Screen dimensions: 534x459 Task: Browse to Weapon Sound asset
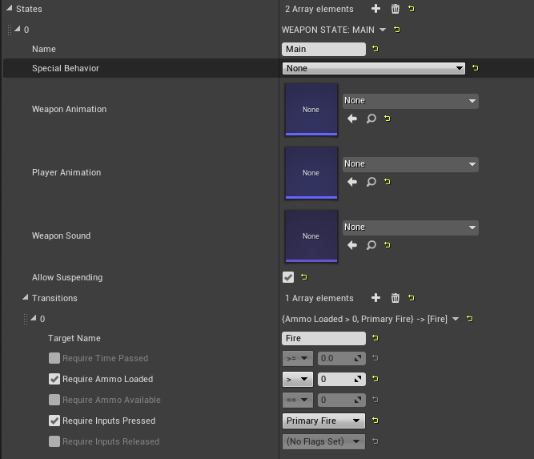click(x=371, y=245)
